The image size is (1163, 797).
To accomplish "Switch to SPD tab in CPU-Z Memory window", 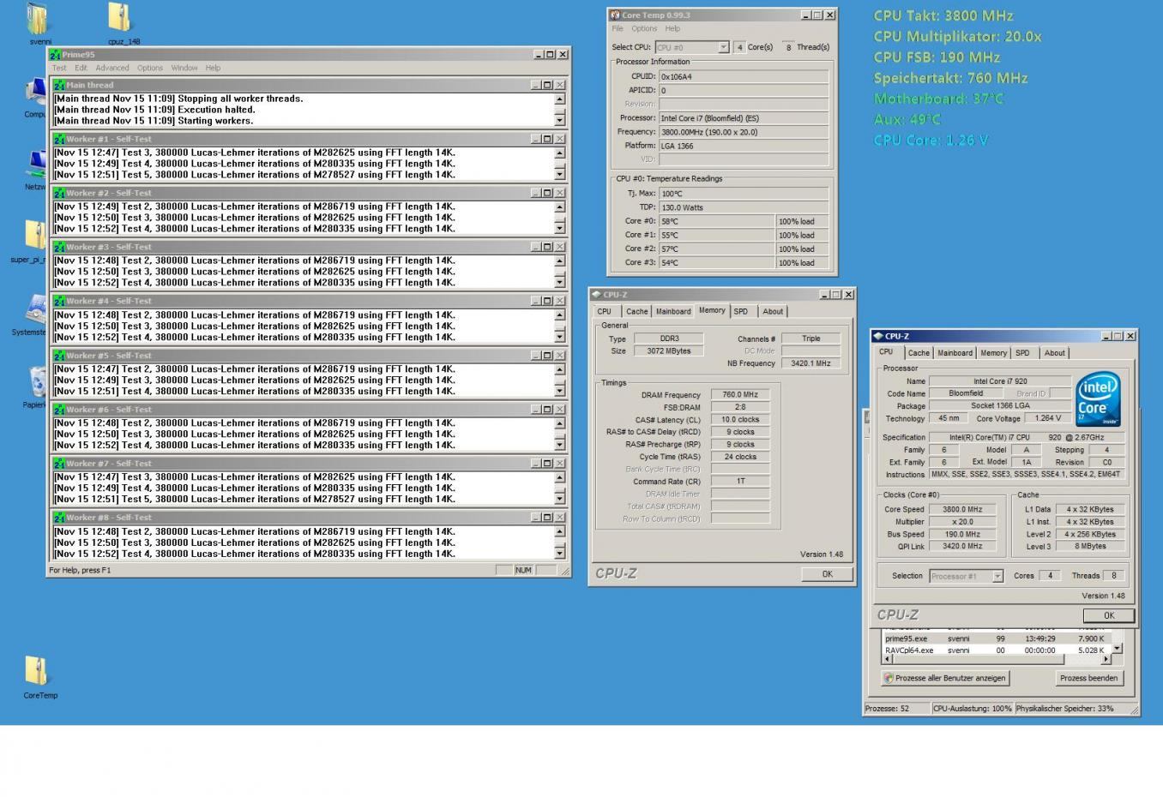I will [741, 312].
